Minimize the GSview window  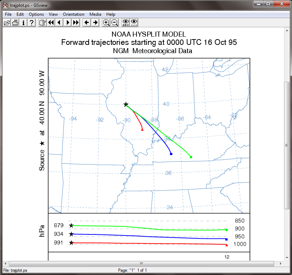tap(259, 4)
